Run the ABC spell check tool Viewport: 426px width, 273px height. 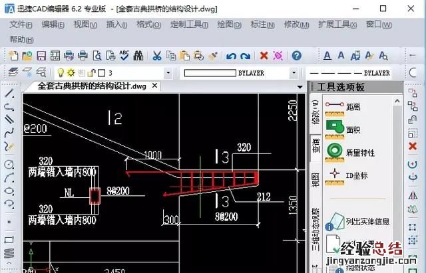tap(124, 56)
